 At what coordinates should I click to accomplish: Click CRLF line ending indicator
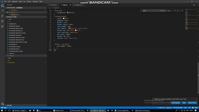tap(185, 108)
